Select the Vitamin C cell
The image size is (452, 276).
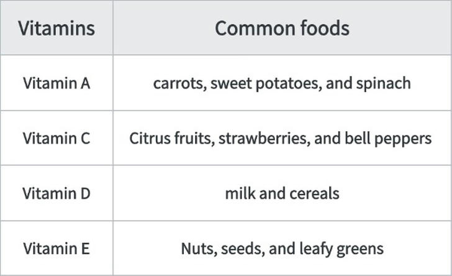(x=56, y=138)
